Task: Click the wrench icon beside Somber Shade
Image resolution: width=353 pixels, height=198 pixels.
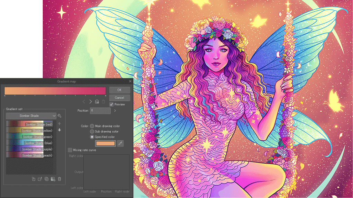Action: (60, 116)
